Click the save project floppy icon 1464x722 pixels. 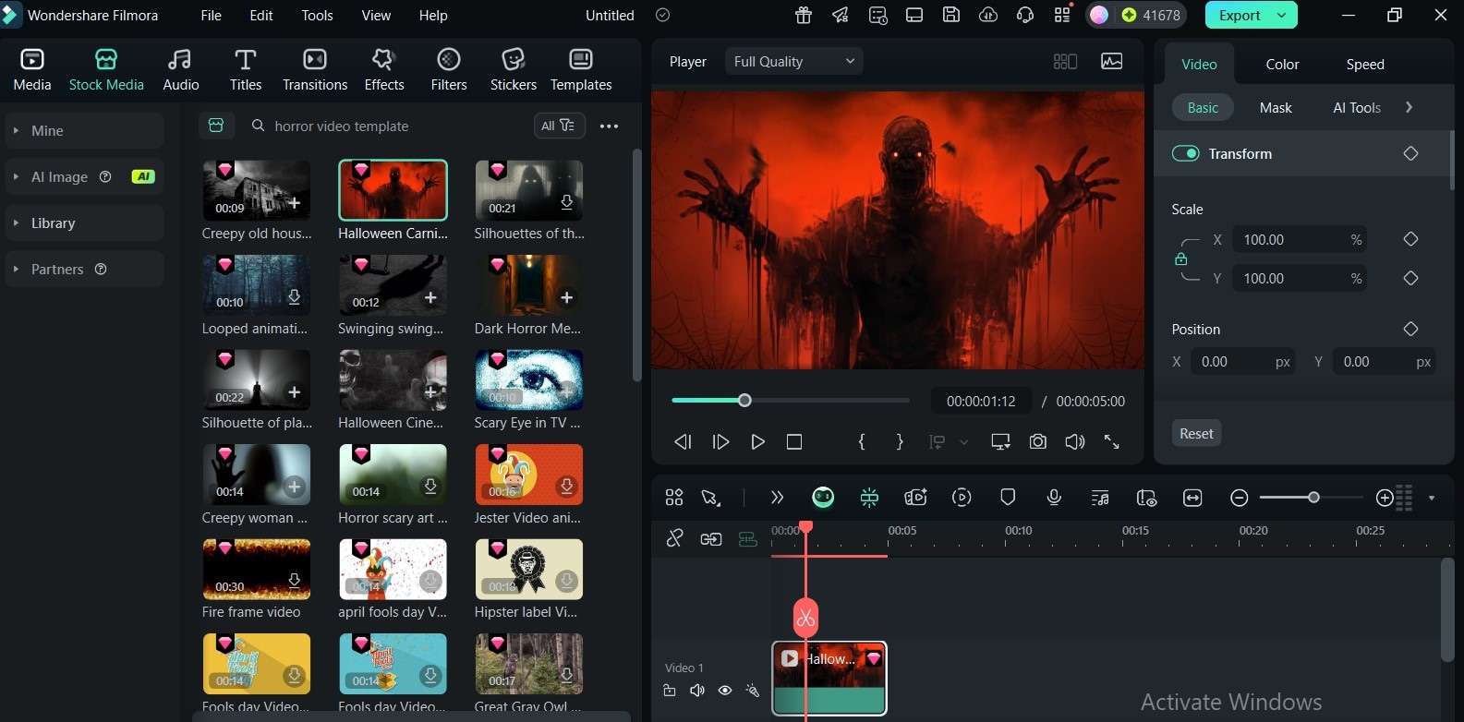(x=951, y=15)
